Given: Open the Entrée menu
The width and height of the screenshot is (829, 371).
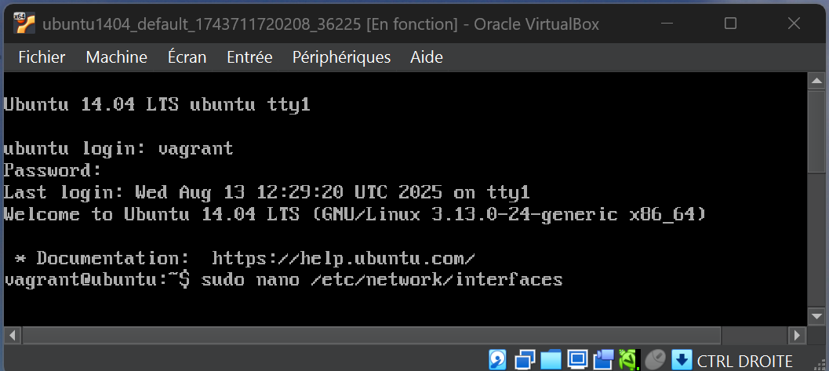Looking at the screenshot, I should click(249, 57).
